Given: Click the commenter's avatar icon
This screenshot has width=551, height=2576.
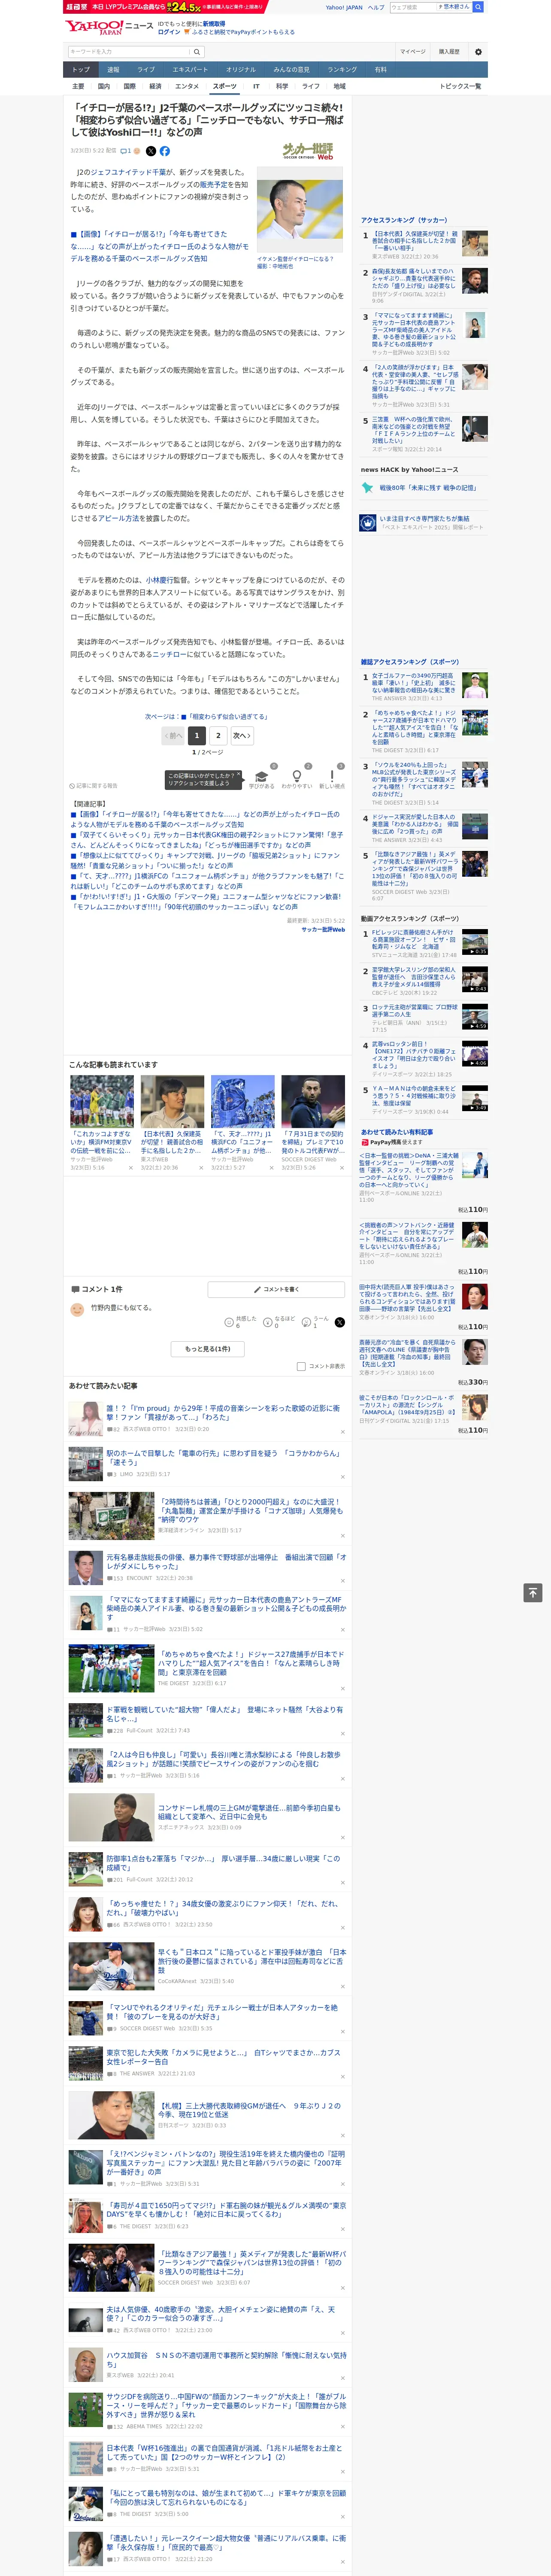Looking at the screenshot, I should point(77,1309).
